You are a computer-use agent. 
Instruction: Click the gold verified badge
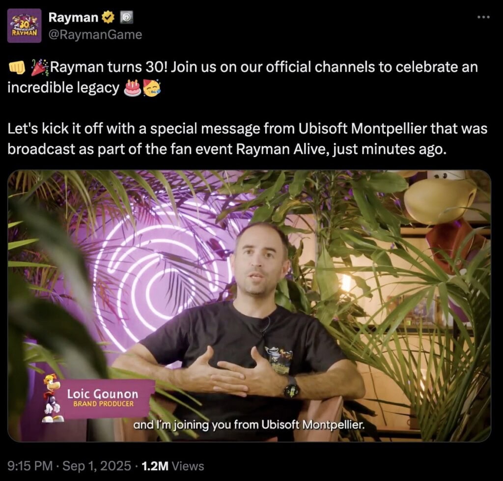click(x=108, y=17)
